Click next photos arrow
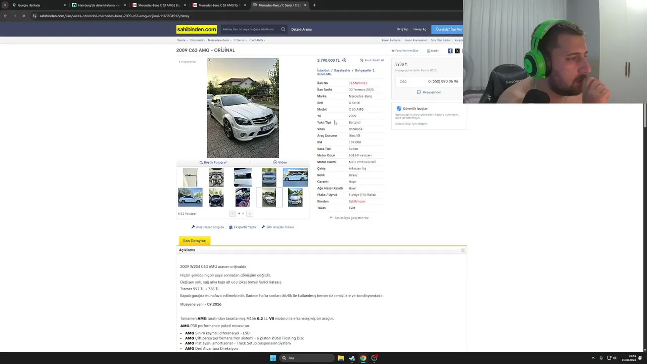This screenshot has height=364, width=647. point(249,213)
